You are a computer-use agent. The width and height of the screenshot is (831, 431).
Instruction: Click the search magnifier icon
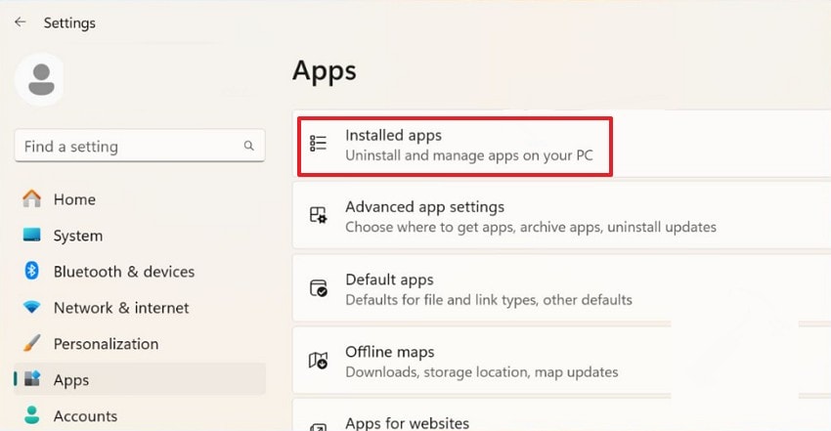click(248, 146)
